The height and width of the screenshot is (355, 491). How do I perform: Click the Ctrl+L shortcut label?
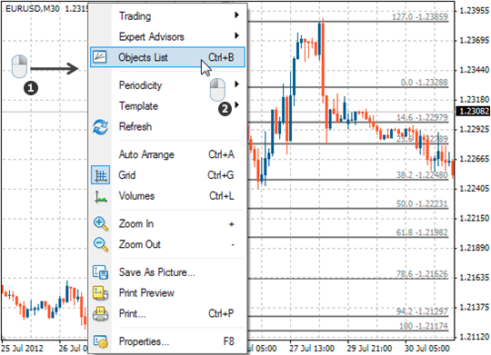(222, 196)
